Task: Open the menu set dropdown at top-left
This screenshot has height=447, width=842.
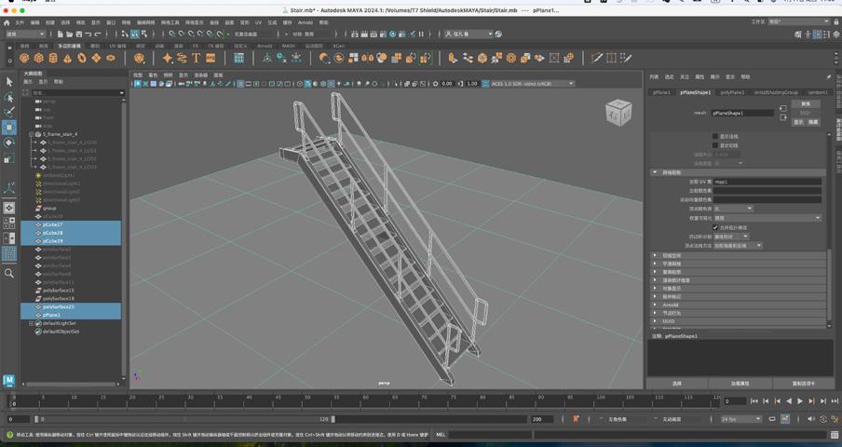Action: point(25,34)
